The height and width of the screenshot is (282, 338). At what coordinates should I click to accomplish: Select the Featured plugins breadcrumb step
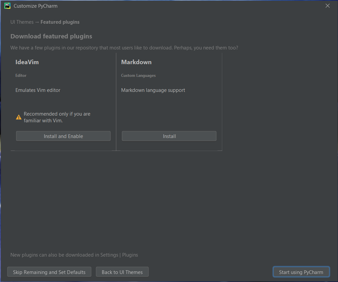pos(60,22)
